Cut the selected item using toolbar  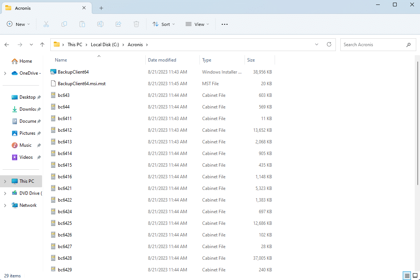coord(46,24)
